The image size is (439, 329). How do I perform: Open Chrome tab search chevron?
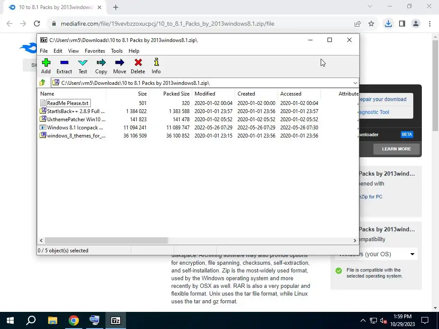(370, 6)
